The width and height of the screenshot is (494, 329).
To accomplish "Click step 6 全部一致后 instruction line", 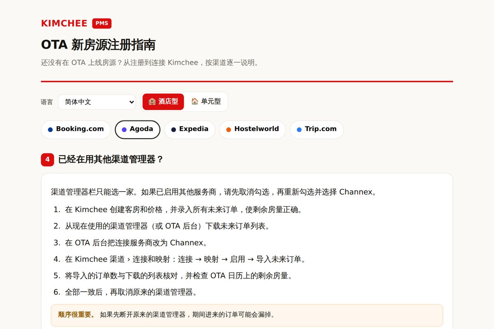I will pos(125,292).
